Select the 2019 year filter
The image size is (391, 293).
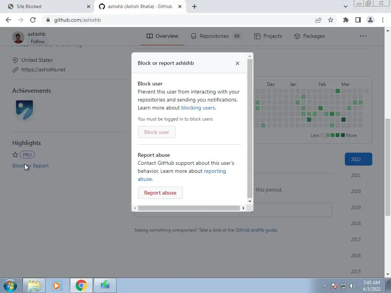[x=356, y=207]
